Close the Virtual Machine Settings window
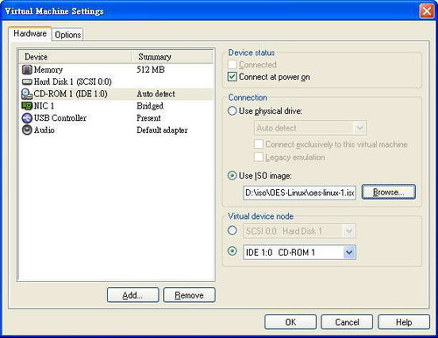This screenshot has height=338, width=438. (x=427, y=11)
